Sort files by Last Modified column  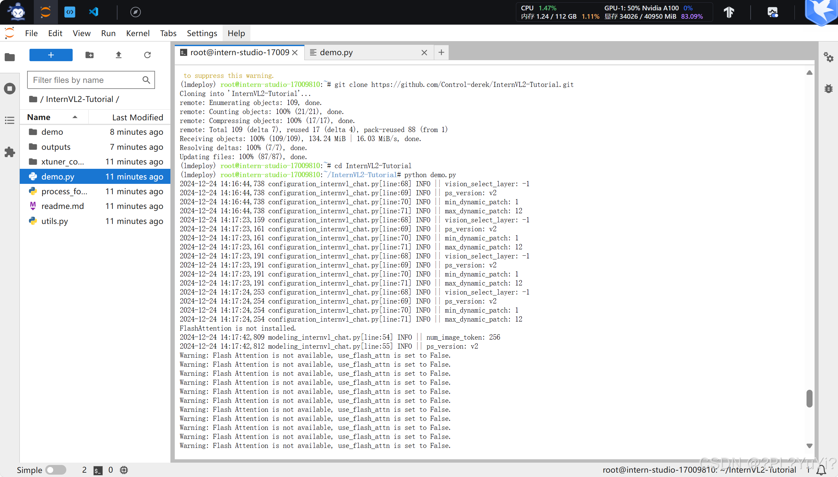click(137, 117)
